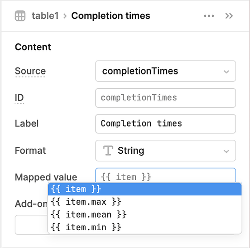Screen dimensions: 250x248
Task: Click the Format dropdown chevron arrow
Action: (x=226, y=151)
